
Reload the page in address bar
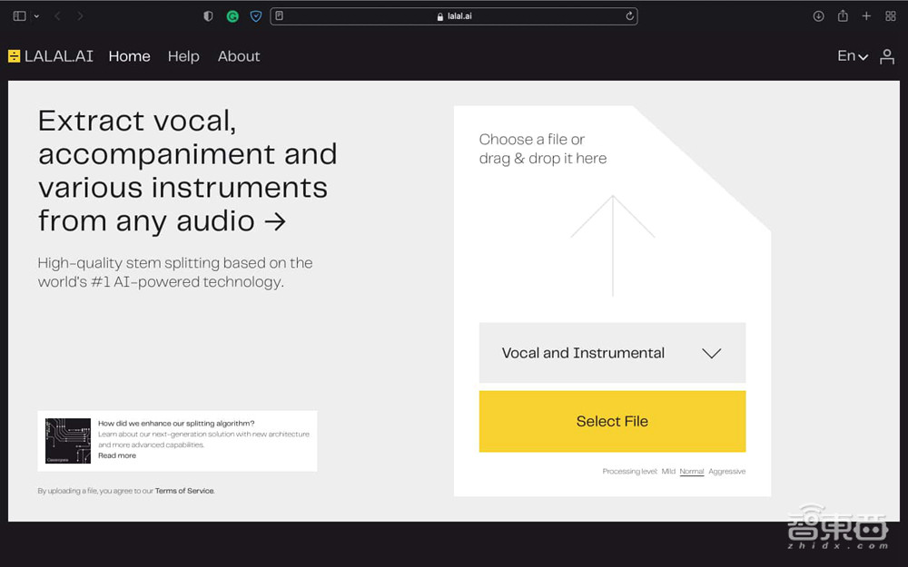(x=629, y=16)
